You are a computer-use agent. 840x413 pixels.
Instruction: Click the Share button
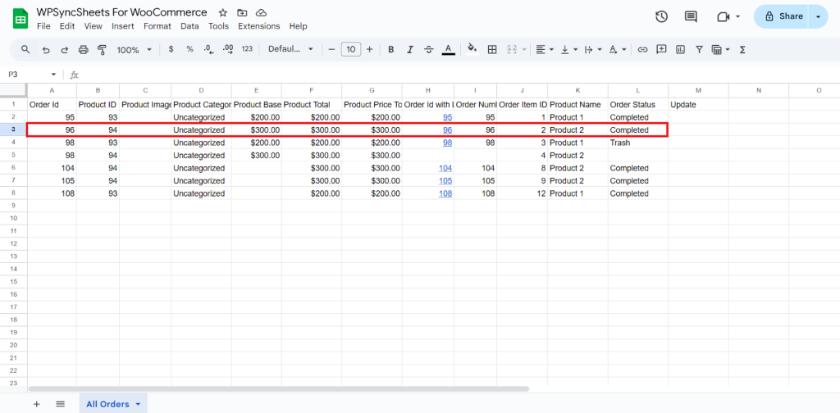[x=783, y=16]
